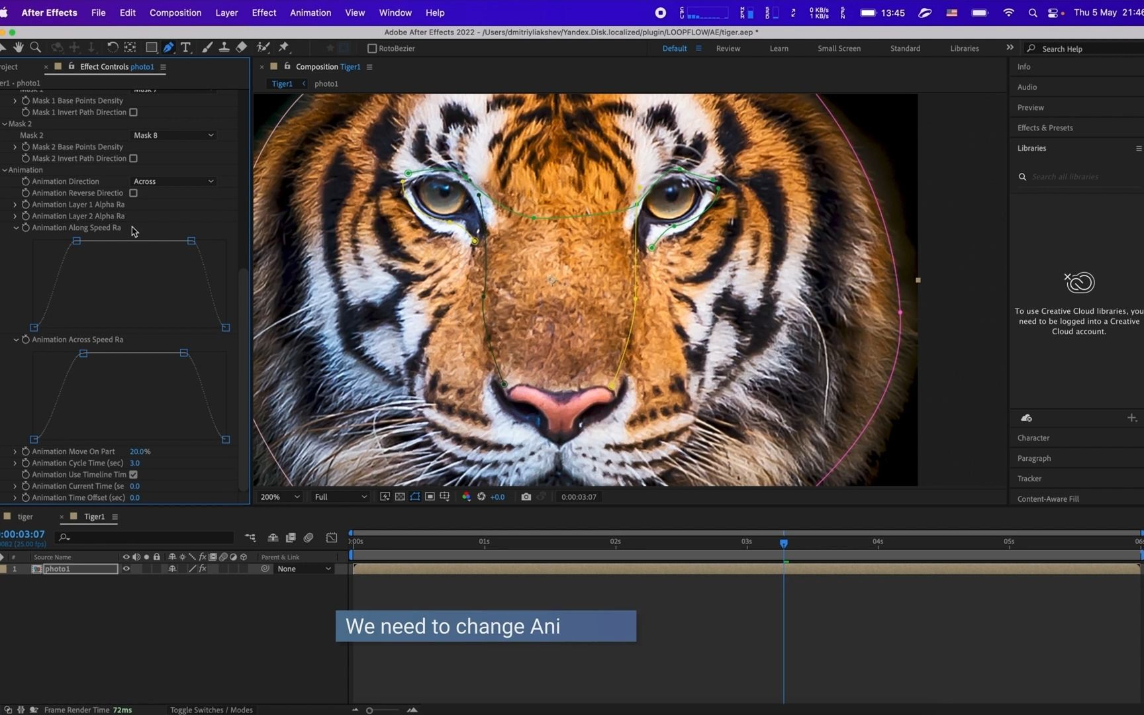Enable Motion Blur for layers
The height and width of the screenshot is (715, 1144).
(x=309, y=538)
